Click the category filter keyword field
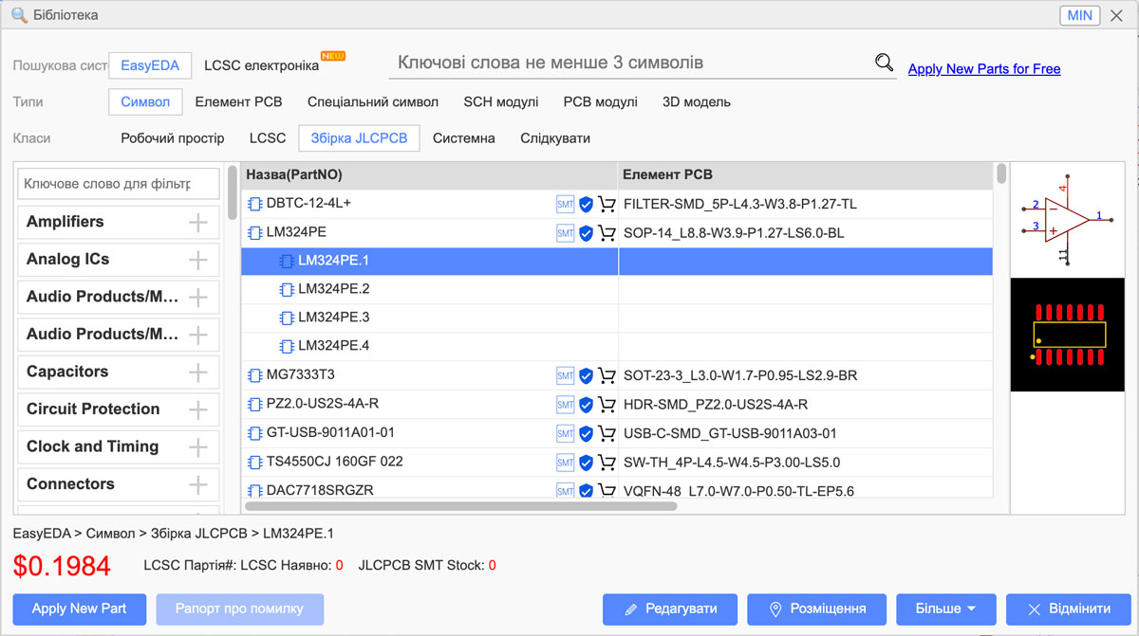 [x=119, y=184]
